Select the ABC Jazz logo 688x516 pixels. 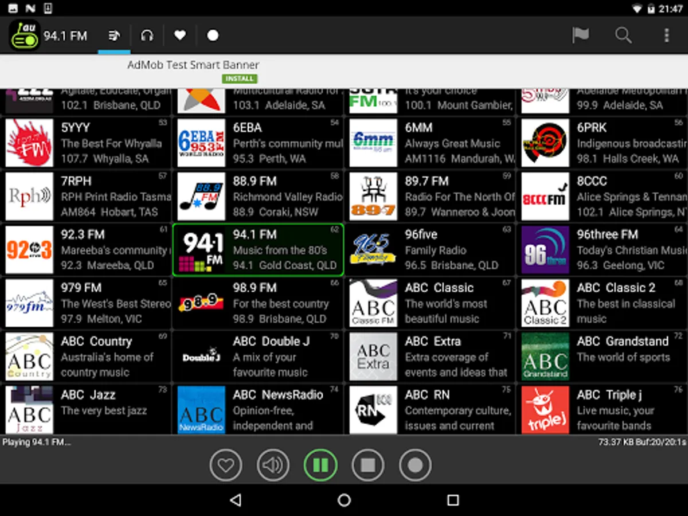pyautogui.click(x=29, y=409)
